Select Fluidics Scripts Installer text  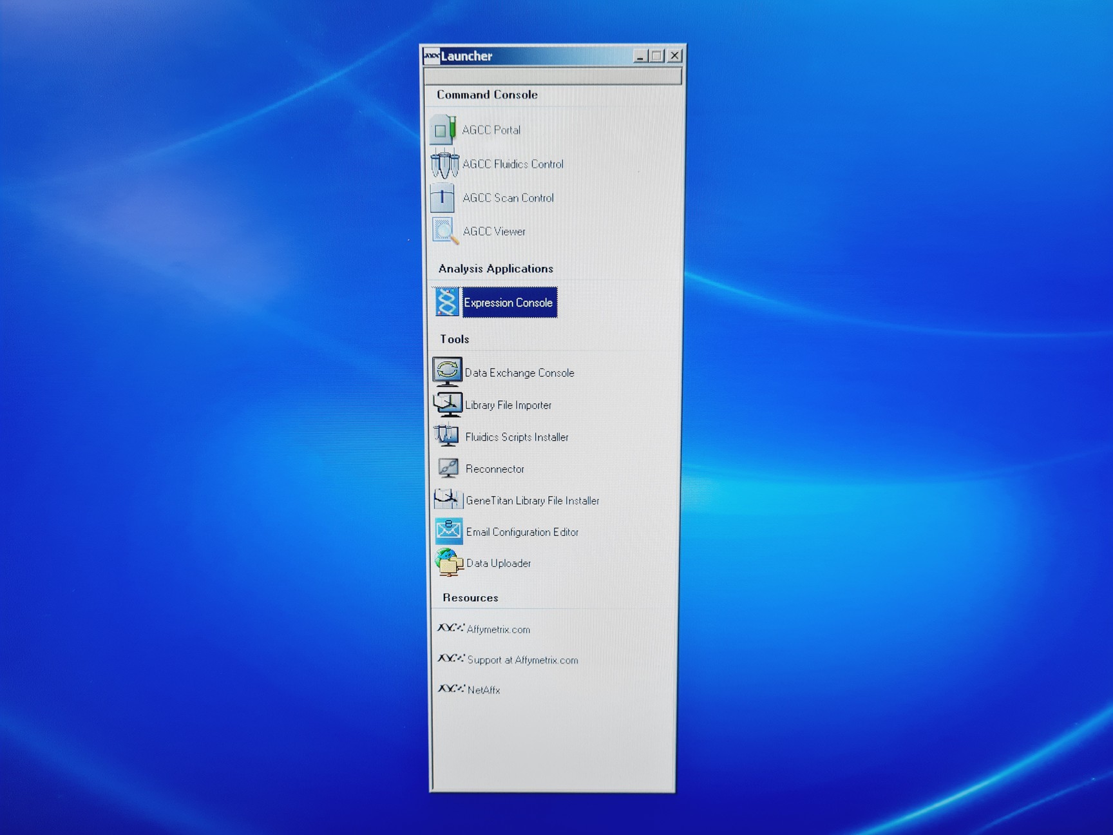[517, 437]
